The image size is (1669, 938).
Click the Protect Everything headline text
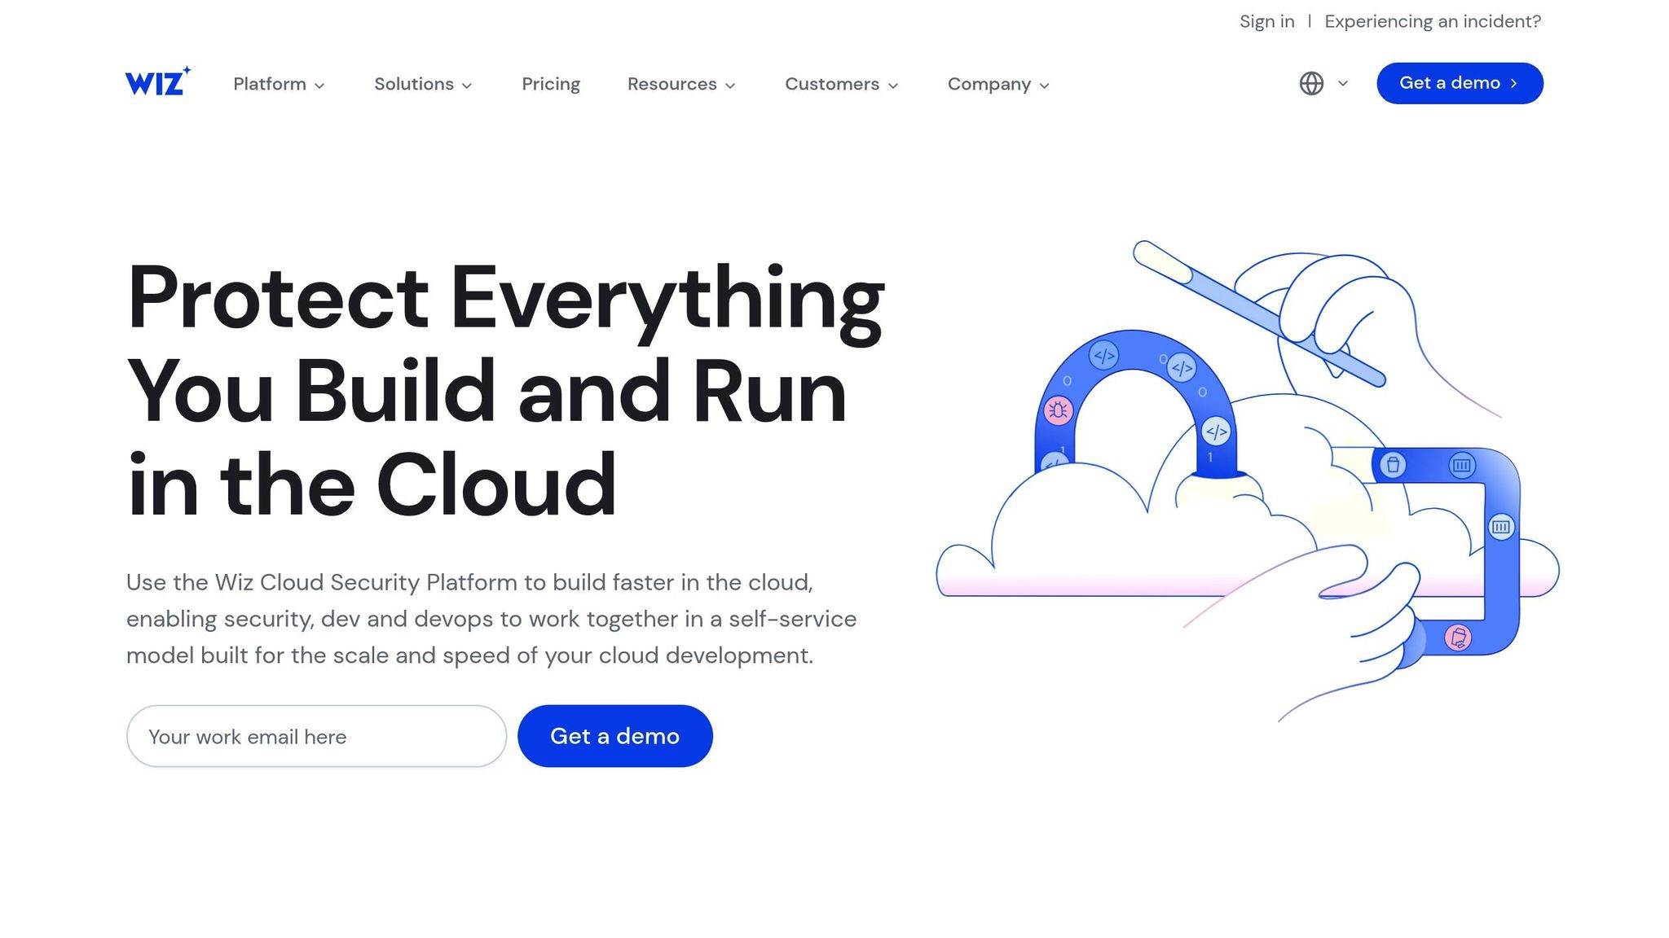click(x=505, y=391)
